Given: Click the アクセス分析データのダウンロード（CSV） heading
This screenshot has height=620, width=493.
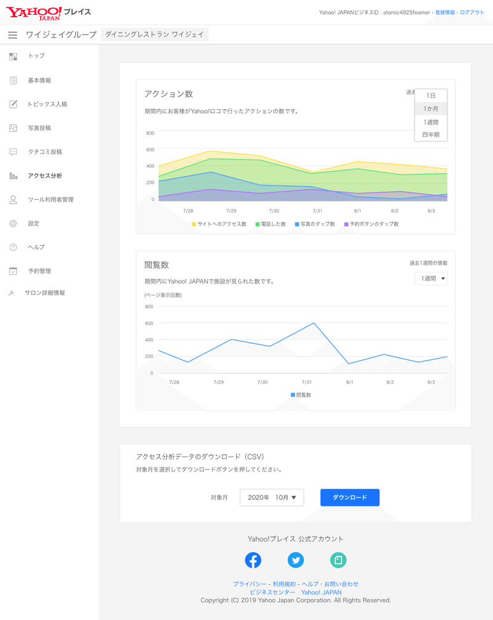Looking at the screenshot, I should click(200, 457).
